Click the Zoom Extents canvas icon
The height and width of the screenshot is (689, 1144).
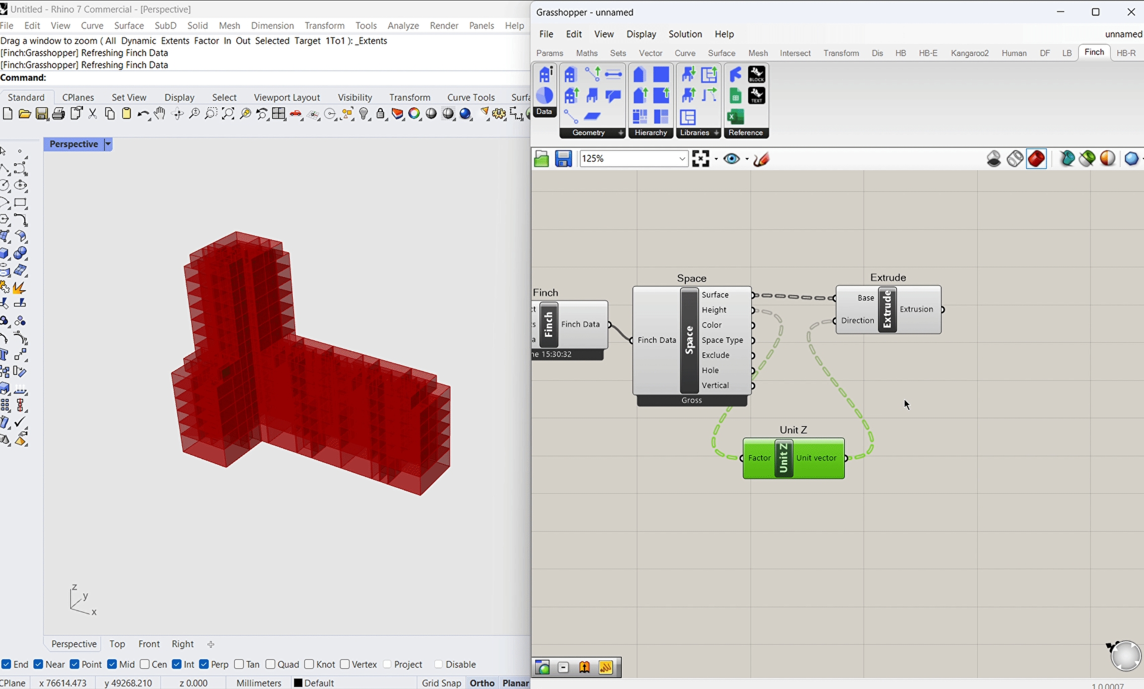(700, 159)
